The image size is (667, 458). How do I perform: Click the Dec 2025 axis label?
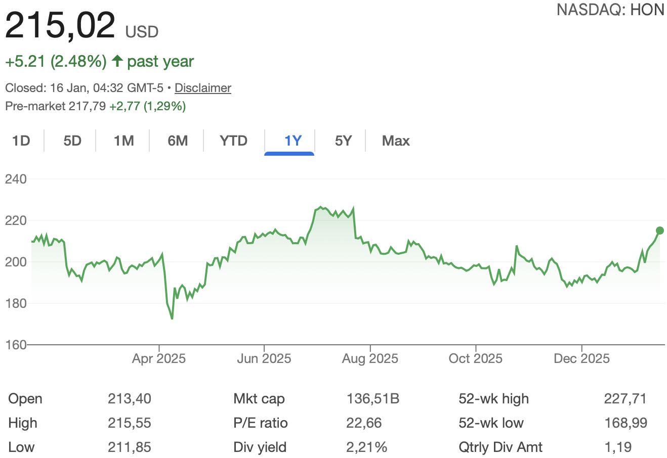click(x=581, y=359)
